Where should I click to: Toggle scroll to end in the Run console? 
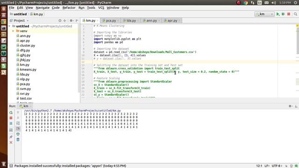[x=18, y=129]
